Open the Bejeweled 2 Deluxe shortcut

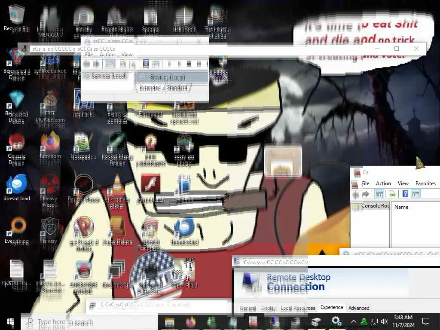(x=17, y=64)
